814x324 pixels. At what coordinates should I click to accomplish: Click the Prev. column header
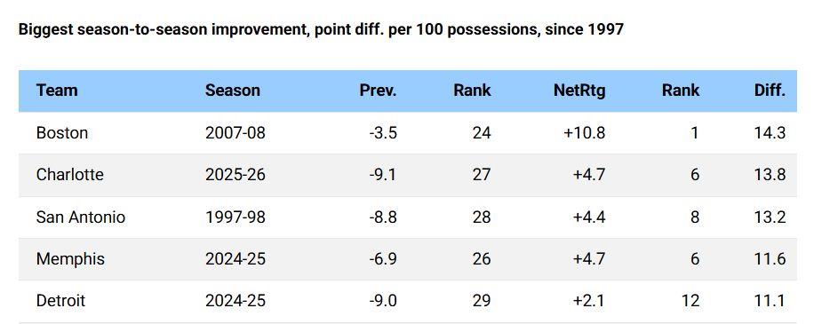click(378, 91)
